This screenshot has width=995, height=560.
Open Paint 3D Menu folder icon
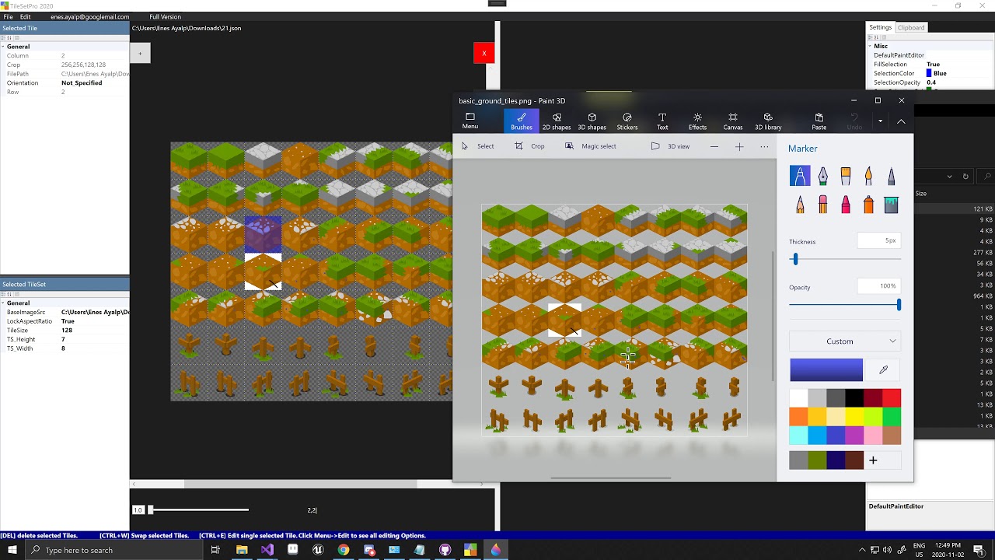tap(470, 121)
